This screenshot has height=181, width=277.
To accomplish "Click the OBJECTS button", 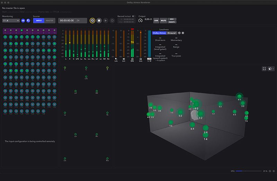I will point(172,22).
